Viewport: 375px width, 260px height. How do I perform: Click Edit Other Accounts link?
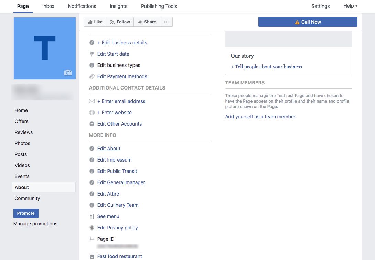119,124
